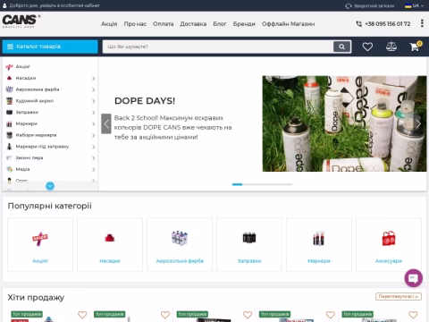Open the Доставка menu item
Viewport: 429px width, 322px height.
(x=193, y=24)
